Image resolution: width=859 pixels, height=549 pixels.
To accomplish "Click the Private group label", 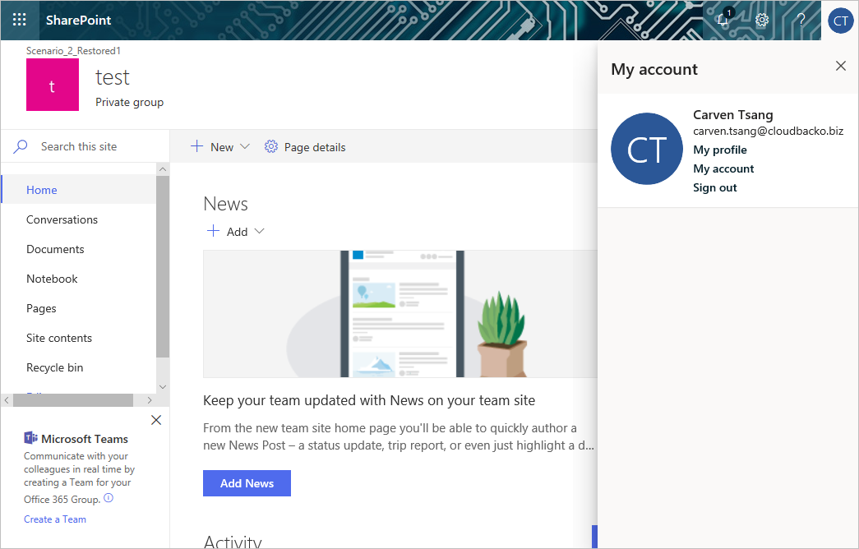I will click(129, 102).
